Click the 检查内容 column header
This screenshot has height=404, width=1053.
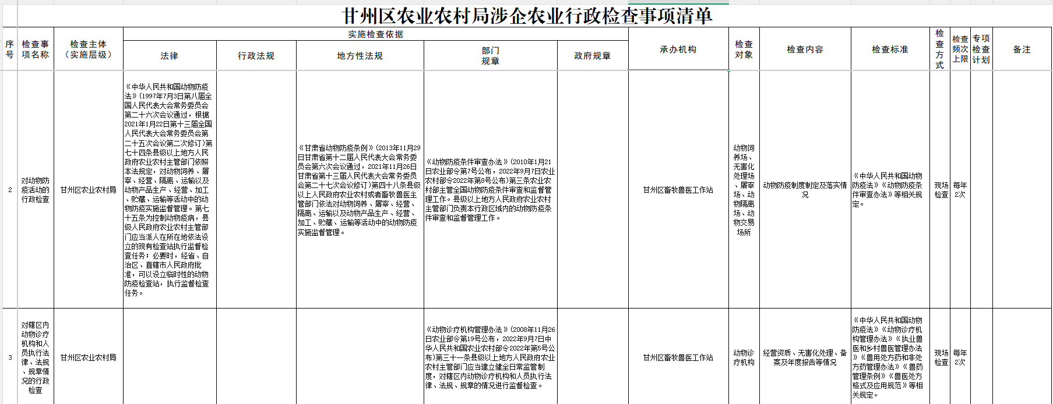click(805, 49)
